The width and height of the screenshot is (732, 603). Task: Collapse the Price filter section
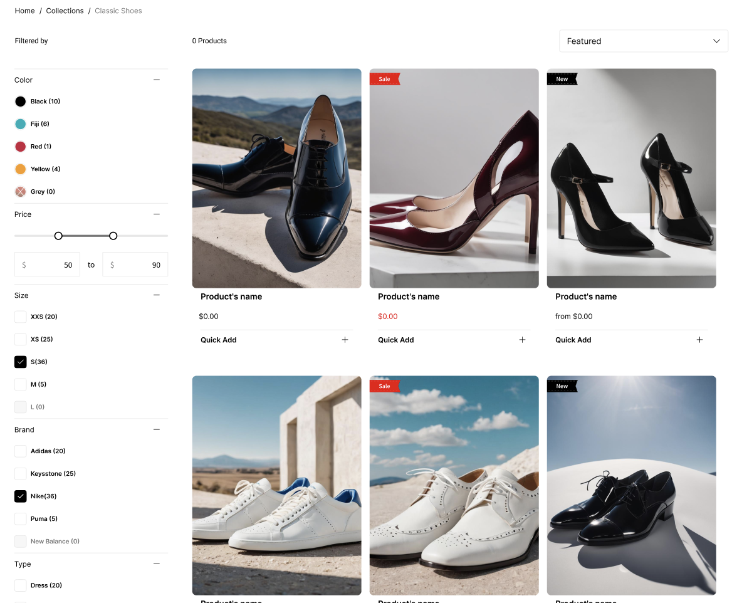(157, 214)
